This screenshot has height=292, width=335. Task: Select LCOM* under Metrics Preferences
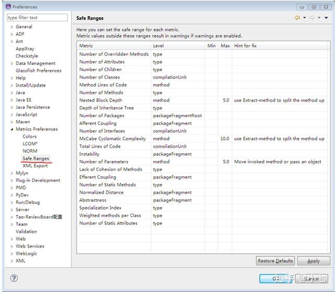coord(30,144)
